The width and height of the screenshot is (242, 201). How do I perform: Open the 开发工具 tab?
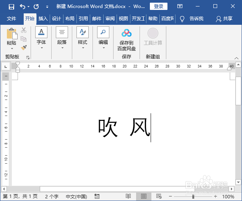(x=138, y=19)
